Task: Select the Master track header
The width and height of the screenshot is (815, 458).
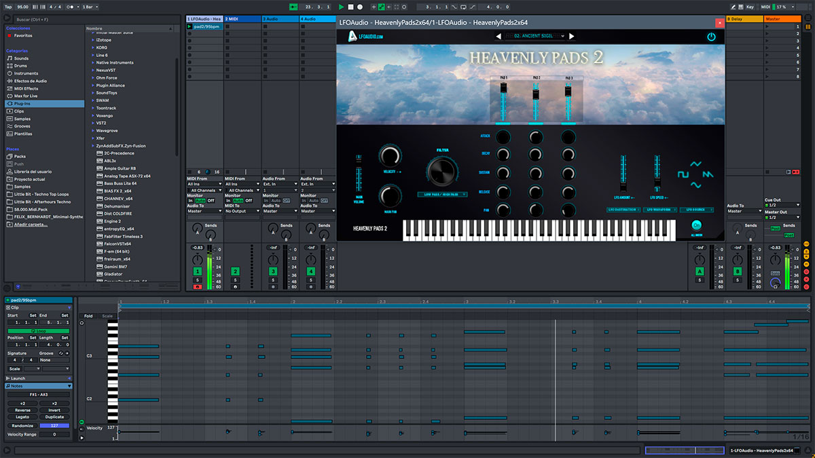Action: pos(782,19)
